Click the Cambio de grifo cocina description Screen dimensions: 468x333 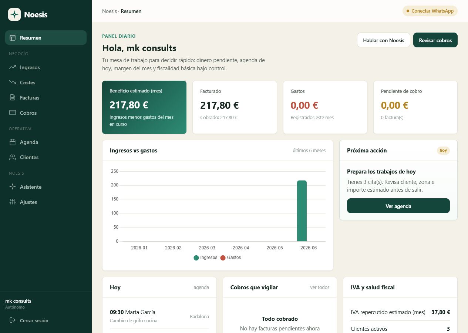(134, 321)
